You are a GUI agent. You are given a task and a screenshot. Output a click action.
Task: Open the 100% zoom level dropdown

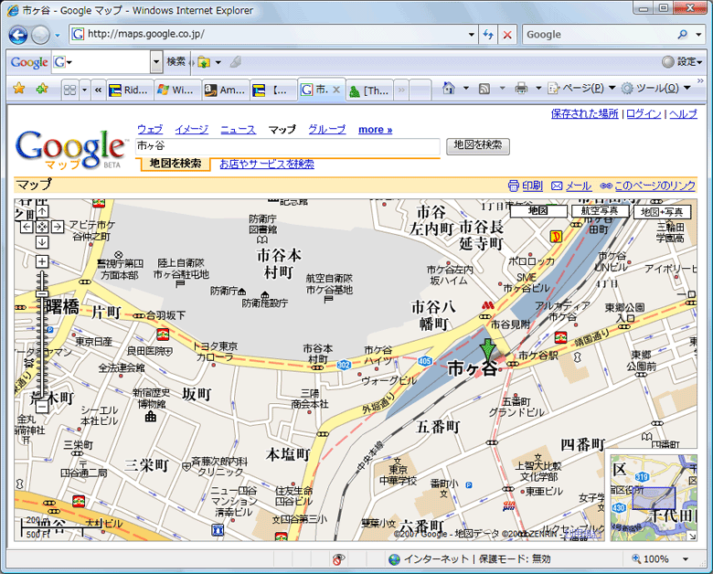click(x=686, y=559)
